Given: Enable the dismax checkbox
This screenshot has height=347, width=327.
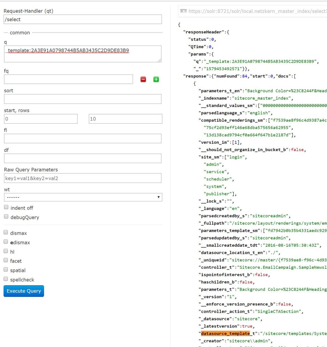Looking at the screenshot, I should pyautogui.click(x=6, y=233).
